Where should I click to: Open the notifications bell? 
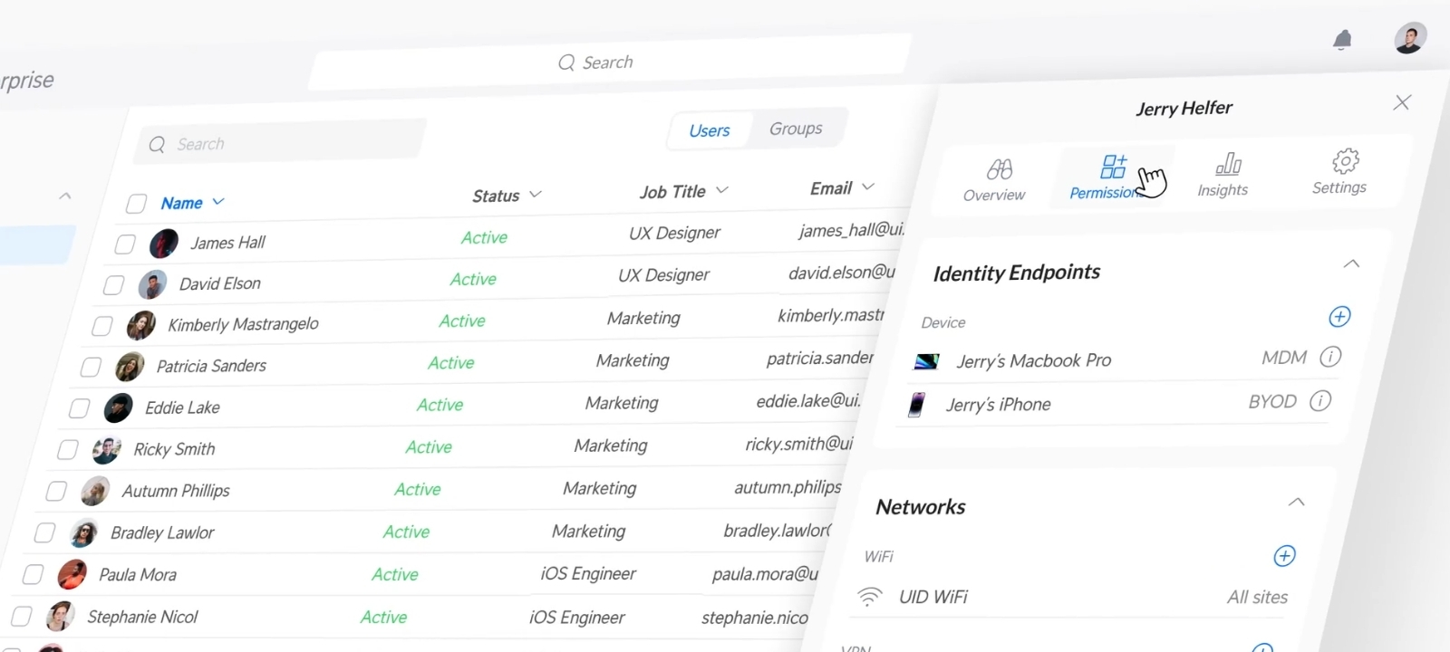[1342, 40]
